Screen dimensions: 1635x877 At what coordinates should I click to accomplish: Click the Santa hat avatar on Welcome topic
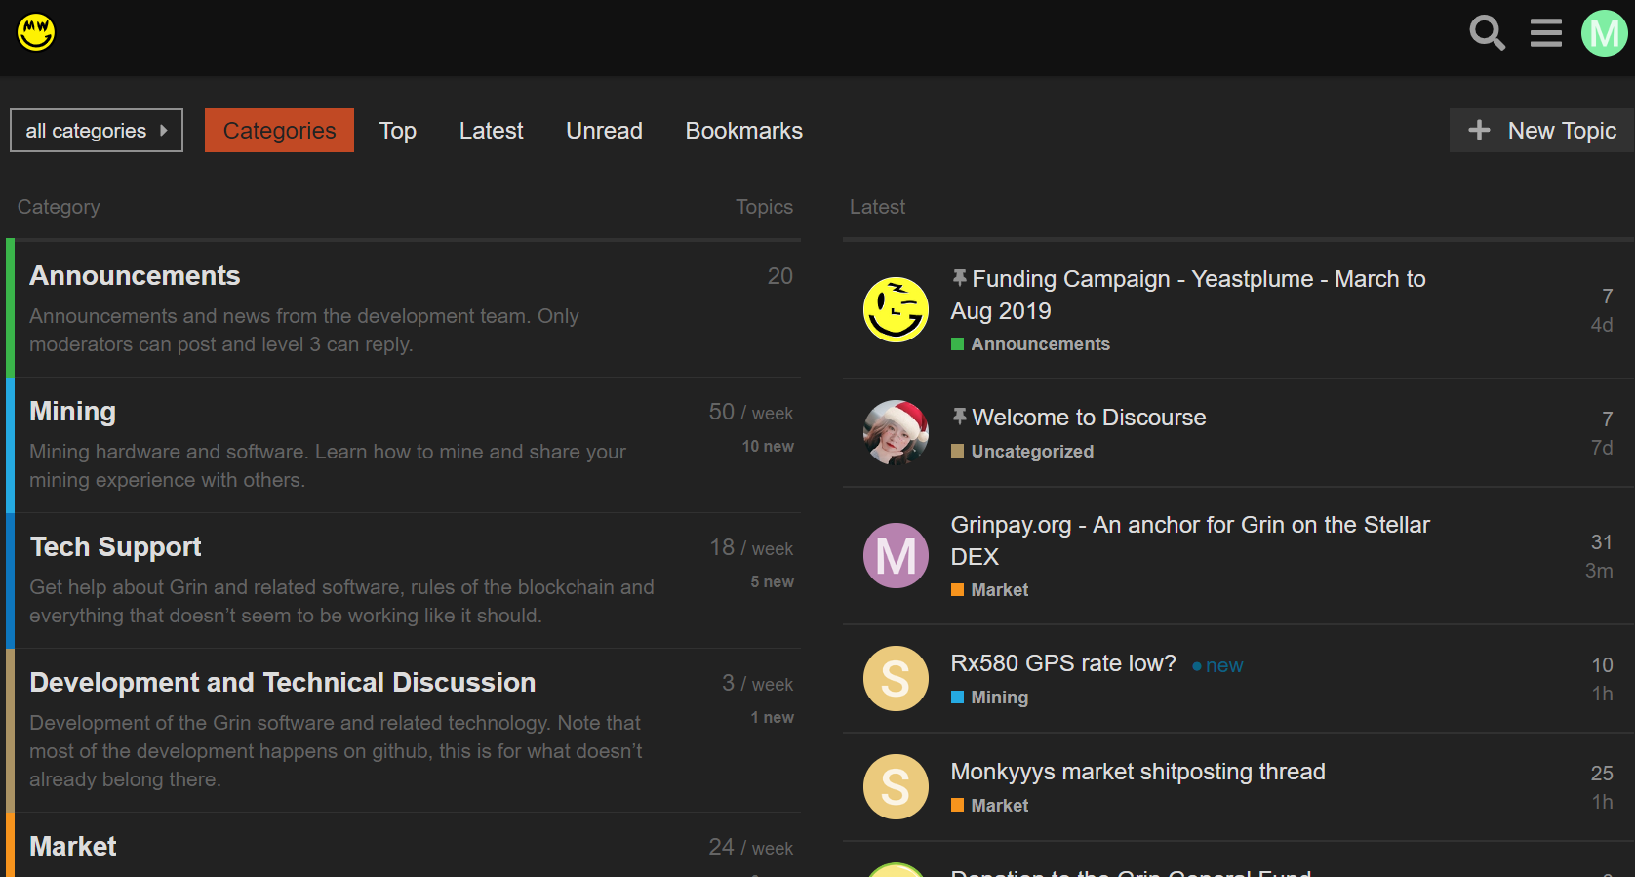point(896,432)
